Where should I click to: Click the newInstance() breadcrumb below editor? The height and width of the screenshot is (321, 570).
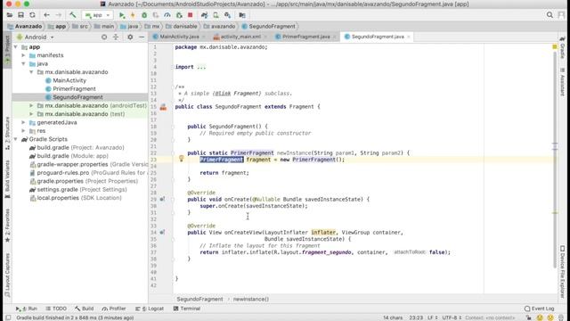[251, 300]
